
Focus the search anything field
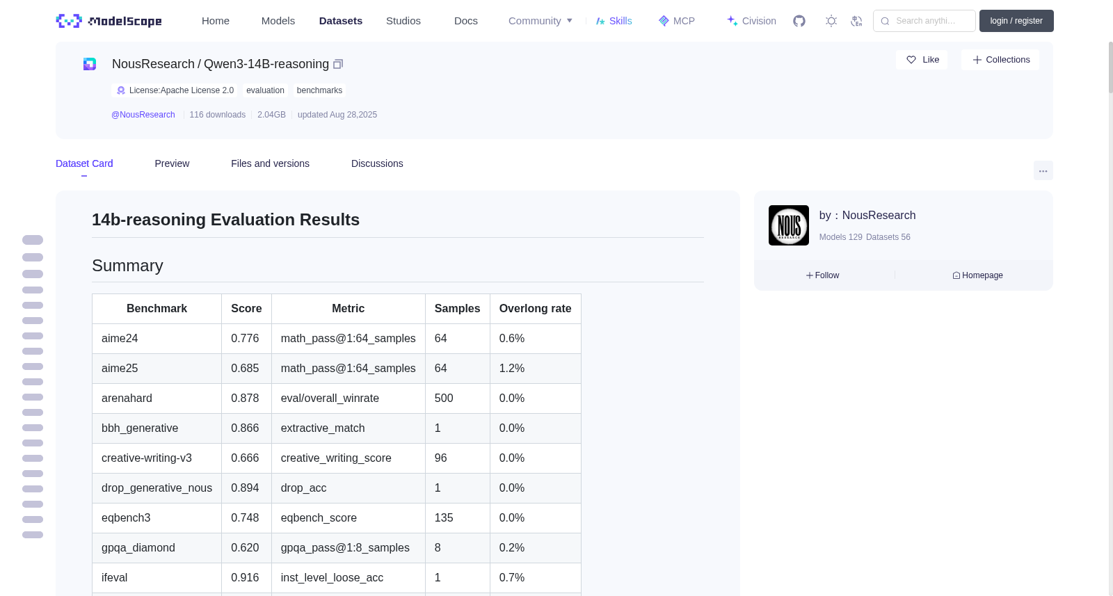click(924, 21)
